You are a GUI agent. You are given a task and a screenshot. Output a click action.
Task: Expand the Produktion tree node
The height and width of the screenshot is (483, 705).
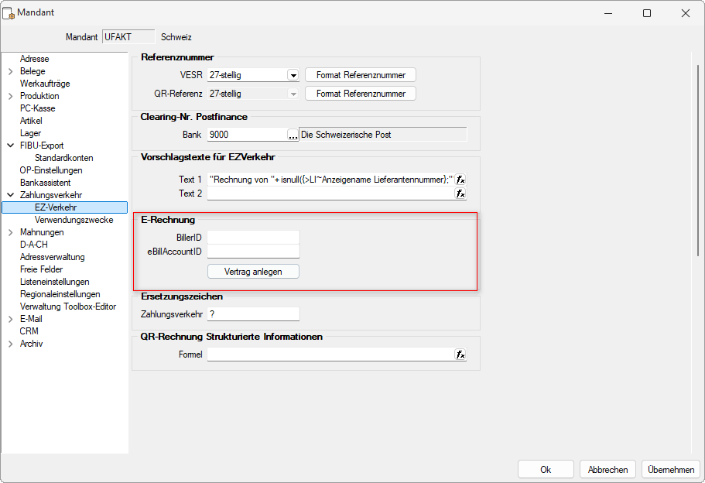(10, 96)
